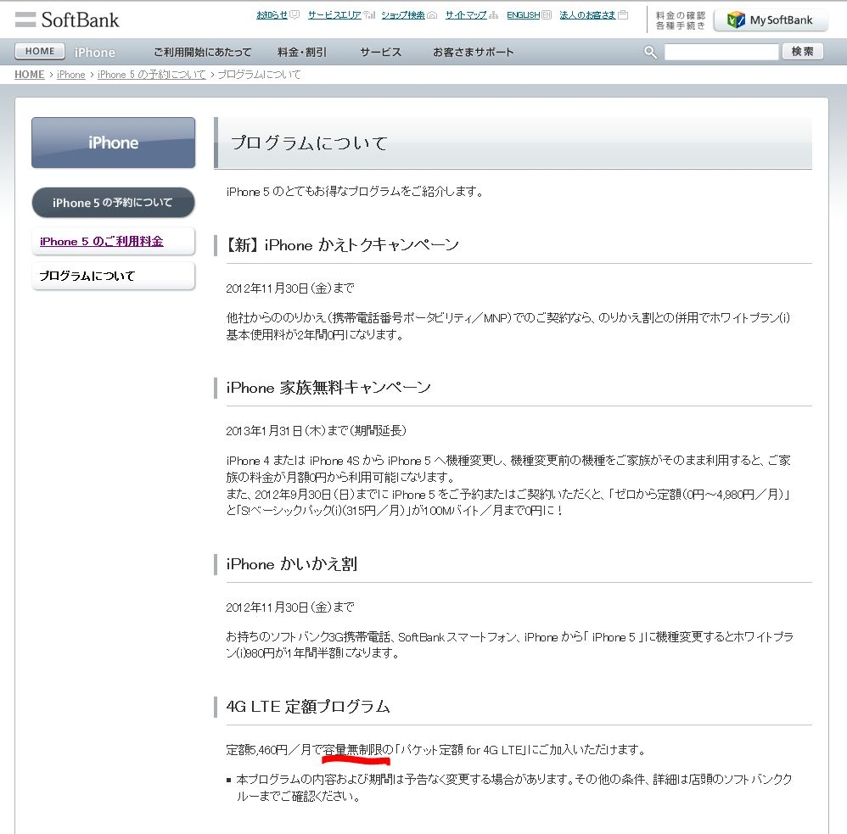This screenshot has height=834, width=847.
Task: Open the ショップ検索 link
Action: 403,15
